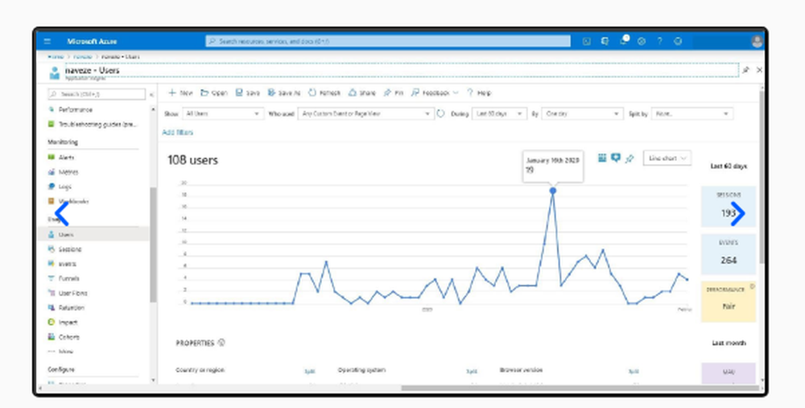Open the Show All Users dropdown
This screenshot has height=408, width=805.
[223, 114]
